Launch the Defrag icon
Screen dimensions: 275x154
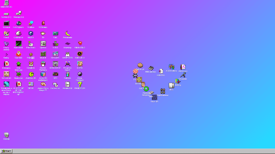pos(178,81)
